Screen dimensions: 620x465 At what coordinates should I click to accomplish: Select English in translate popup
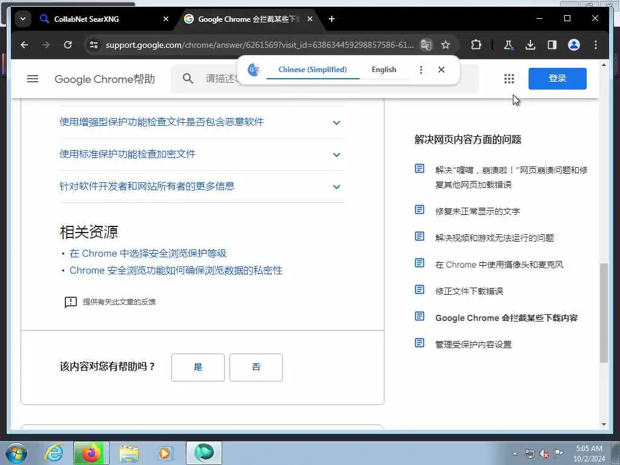383,70
